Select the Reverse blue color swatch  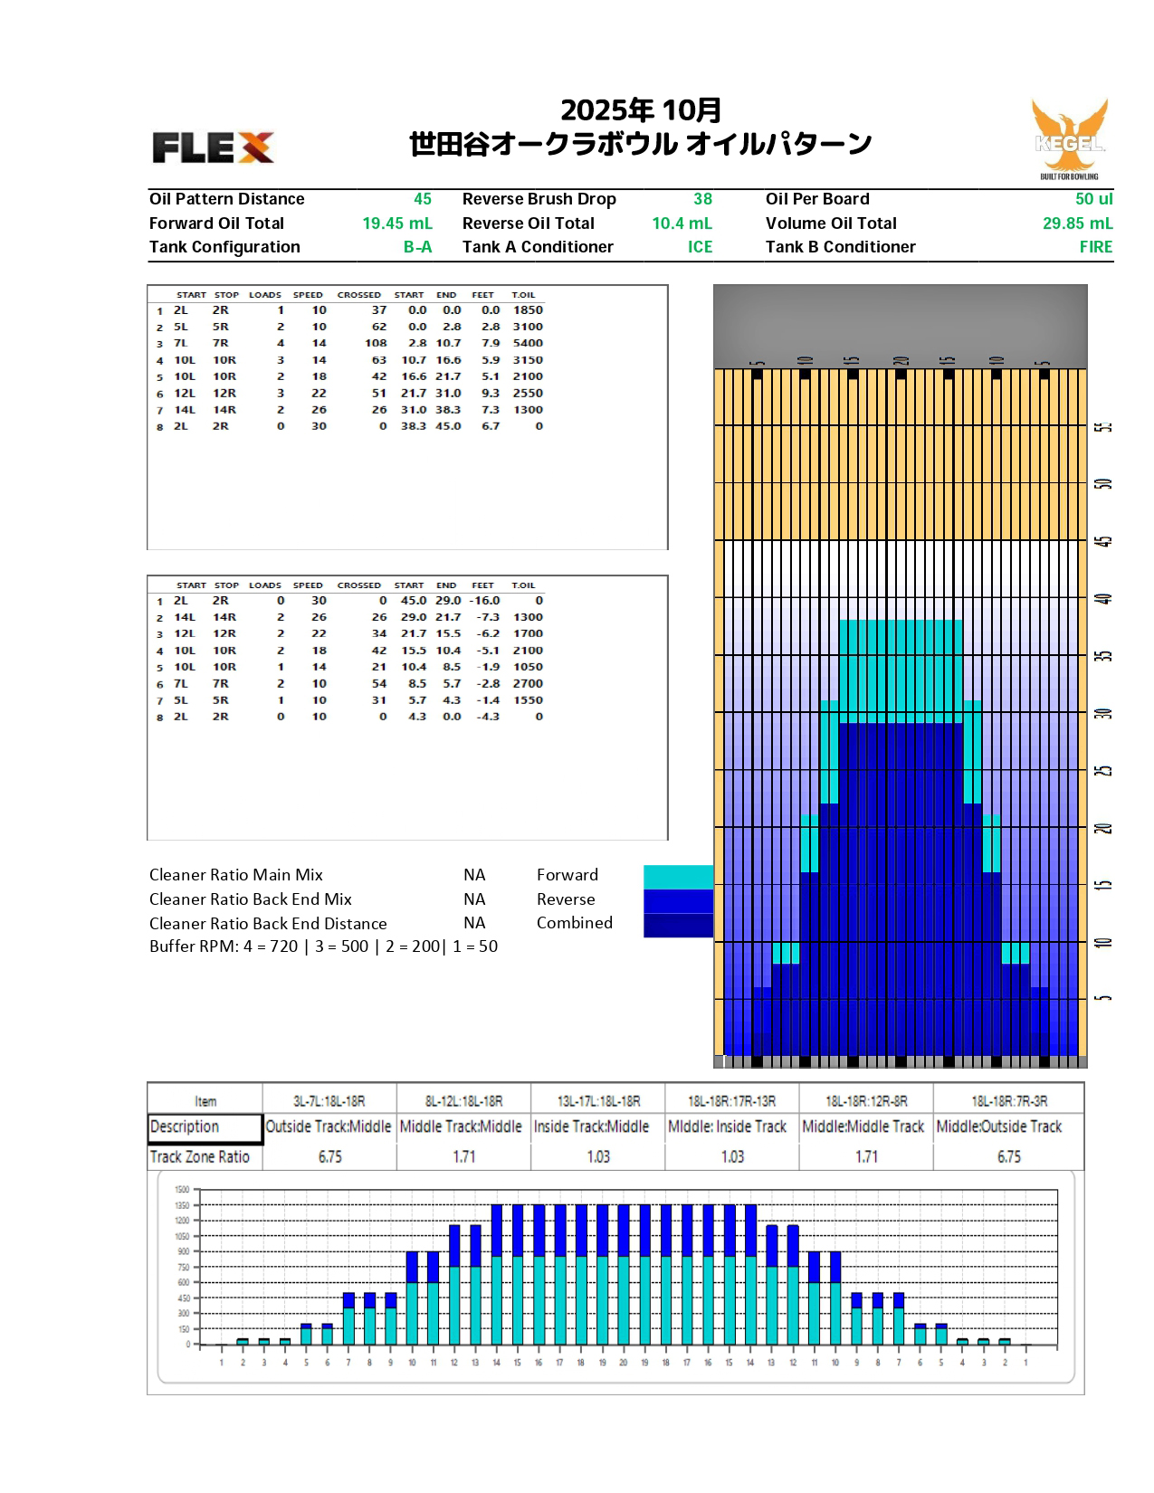pyautogui.click(x=678, y=901)
